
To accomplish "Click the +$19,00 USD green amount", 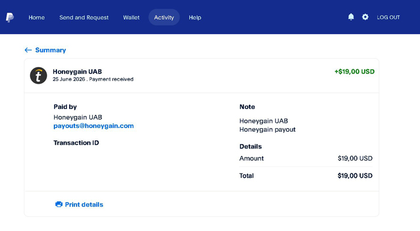I will click(x=355, y=72).
